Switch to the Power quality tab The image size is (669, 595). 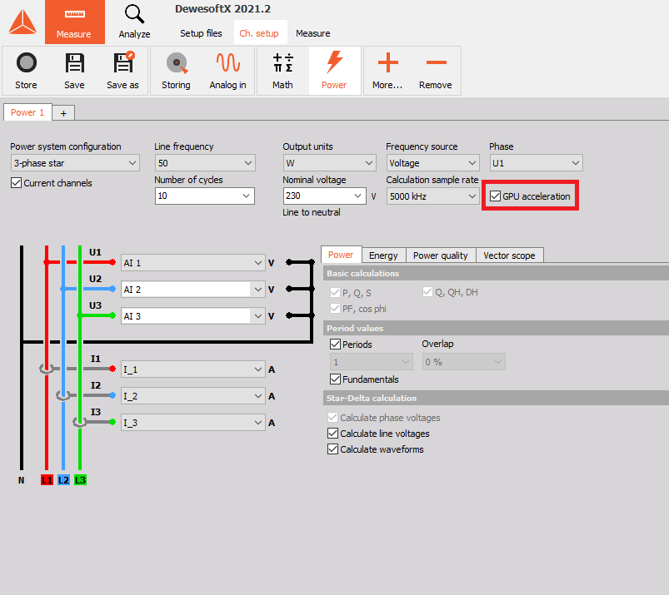(x=441, y=255)
